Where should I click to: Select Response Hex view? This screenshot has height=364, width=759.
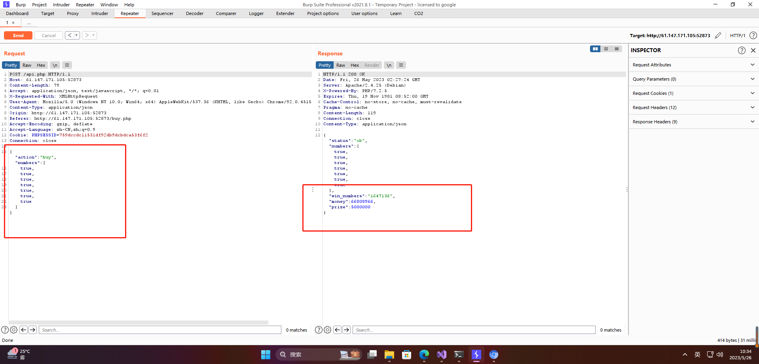pos(355,65)
